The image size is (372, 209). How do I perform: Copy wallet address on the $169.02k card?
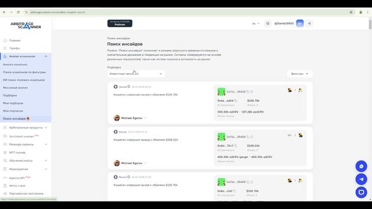[248, 137]
